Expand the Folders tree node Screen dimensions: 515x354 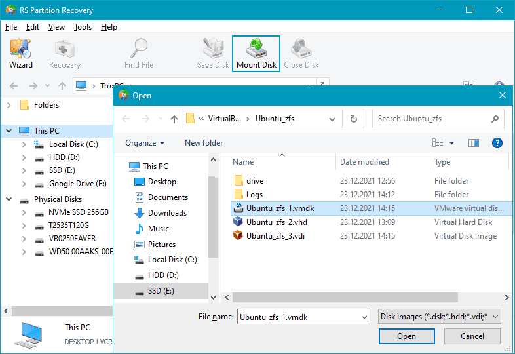[9, 105]
